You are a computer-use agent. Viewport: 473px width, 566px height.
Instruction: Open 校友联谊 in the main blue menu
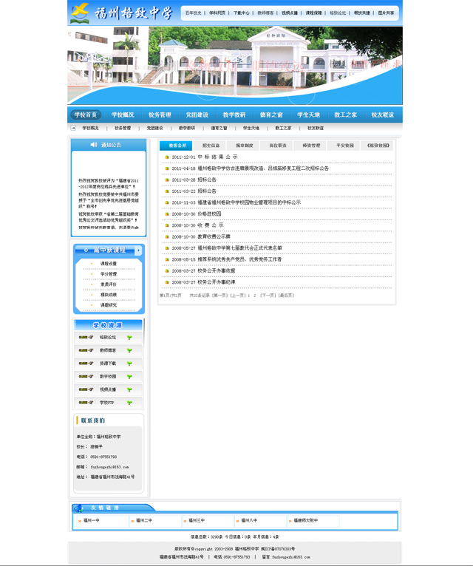(383, 115)
